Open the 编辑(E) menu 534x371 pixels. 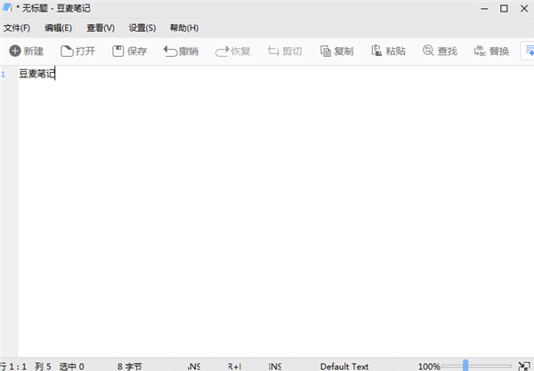pos(59,28)
